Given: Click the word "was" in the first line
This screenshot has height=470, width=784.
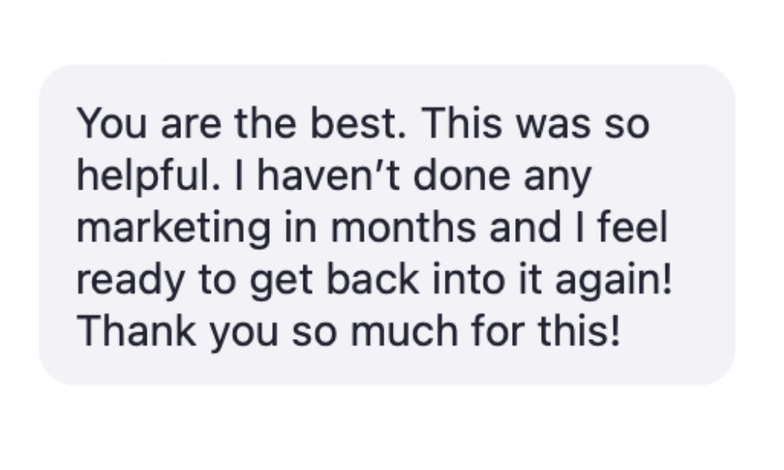Looking at the screenshot, I should coord(553,126).
